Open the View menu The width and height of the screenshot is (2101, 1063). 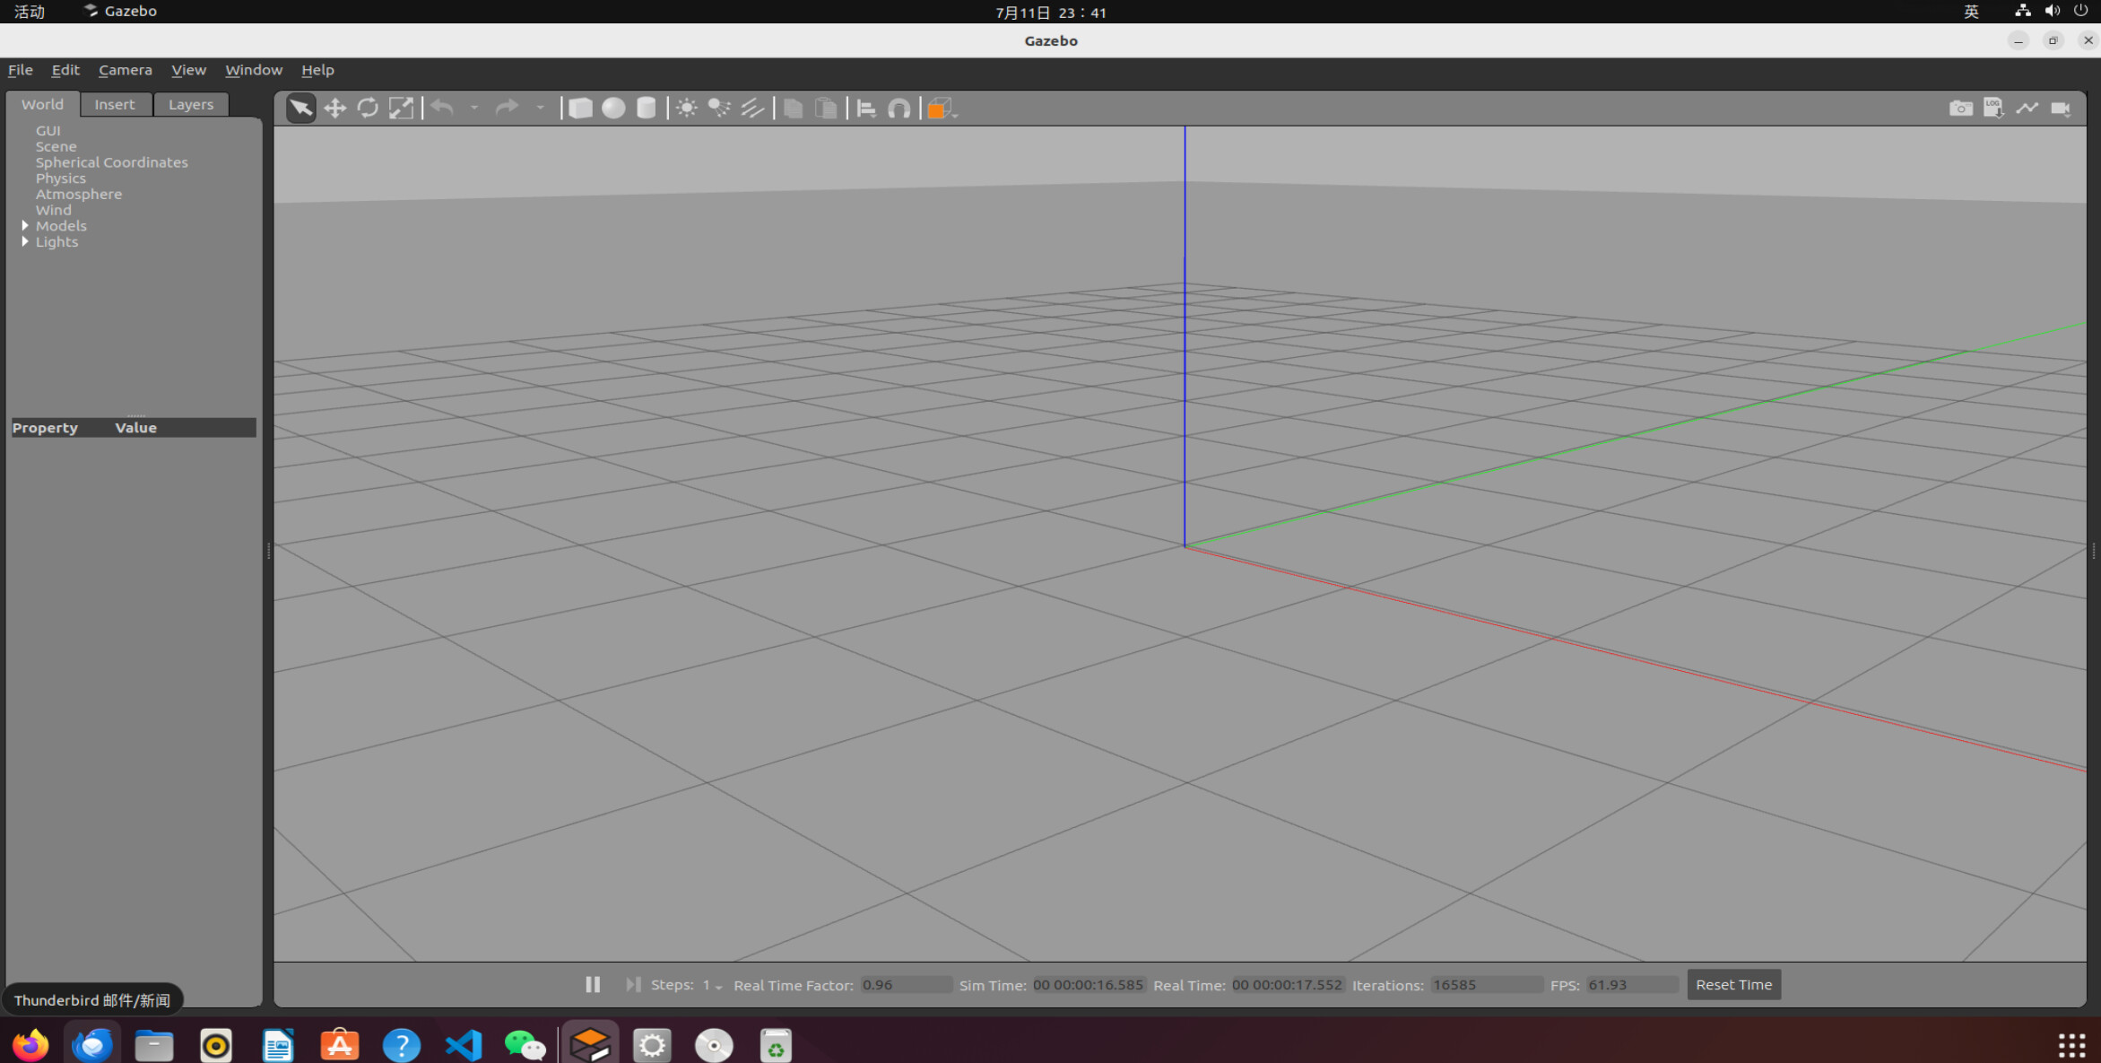tap(188, 70)
